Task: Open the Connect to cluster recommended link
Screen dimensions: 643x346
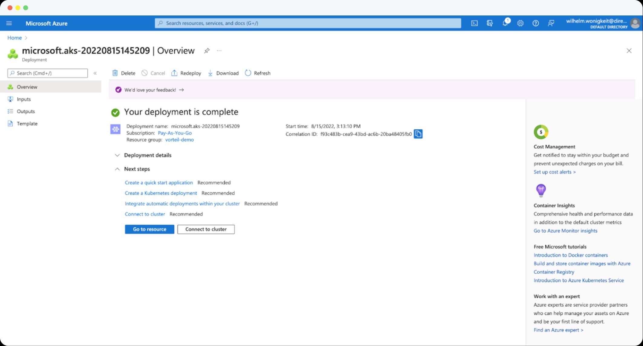Action: [x=145, y=214]
